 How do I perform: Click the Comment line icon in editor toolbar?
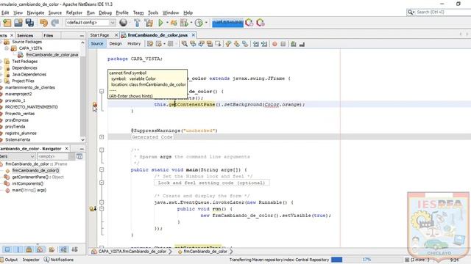pyautogui.click(x=294, y=44)
